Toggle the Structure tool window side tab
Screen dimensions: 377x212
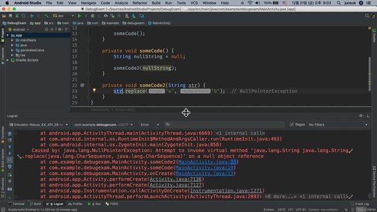(x=2, y=188)
